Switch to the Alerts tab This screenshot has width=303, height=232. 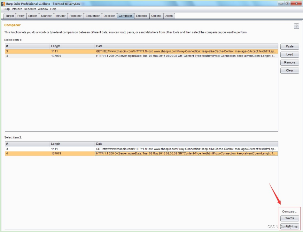169,16
